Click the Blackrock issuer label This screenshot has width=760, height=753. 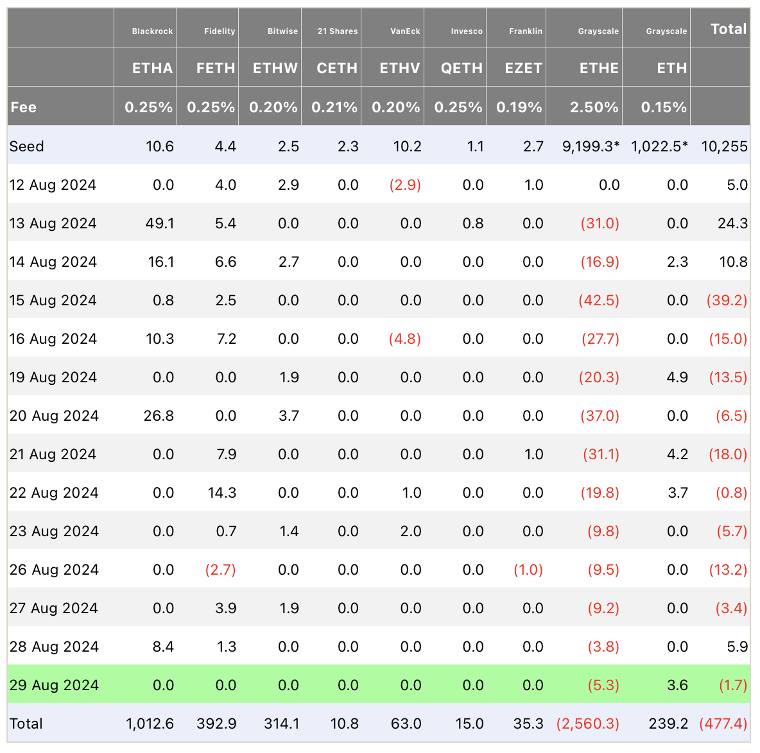tap(152, 31)
